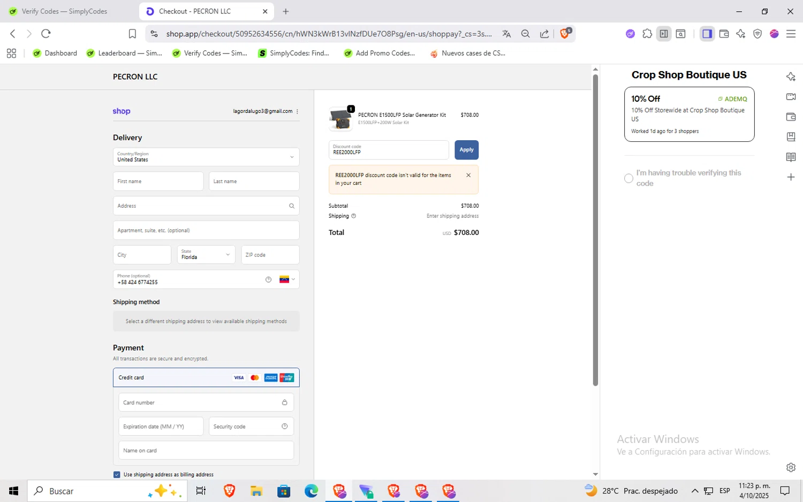Click the translate page icon

coord(506,34)
